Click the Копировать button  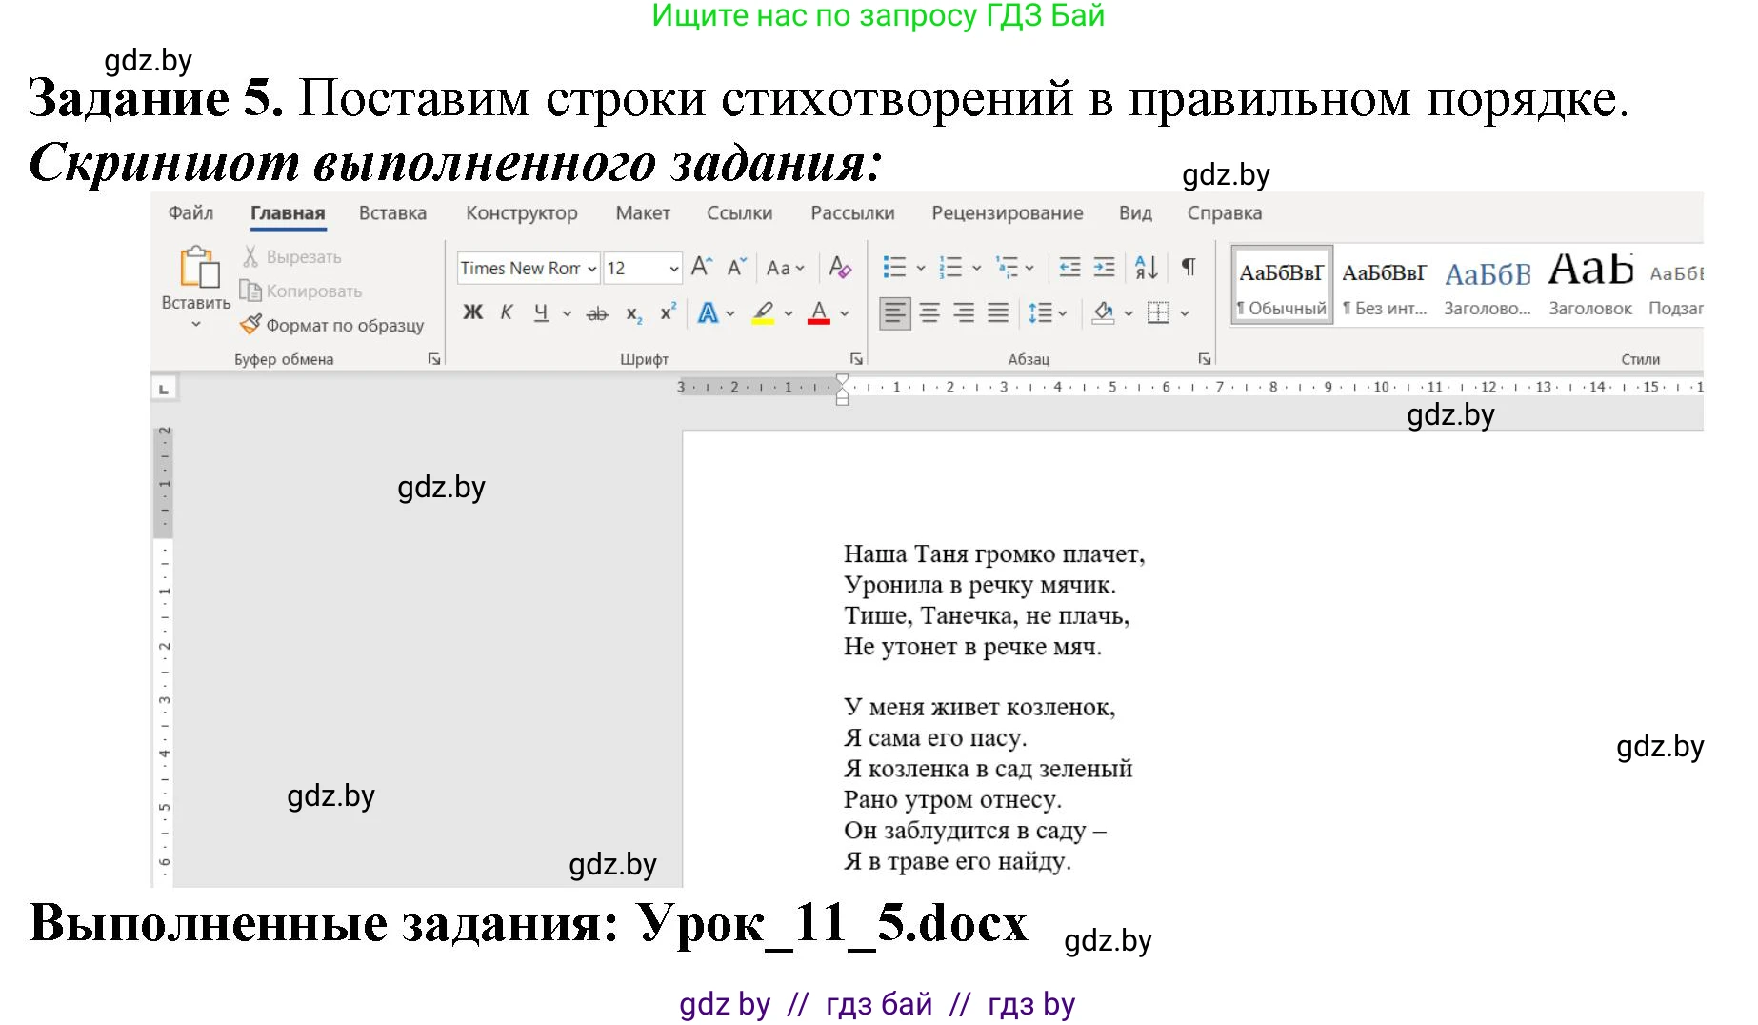tap(301, 291)
